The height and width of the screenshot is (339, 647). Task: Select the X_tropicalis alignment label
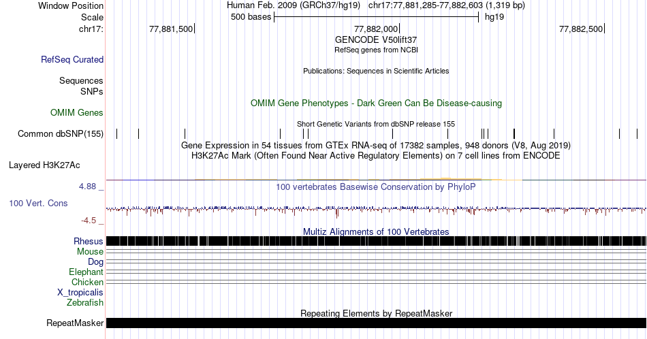point(80,293)
